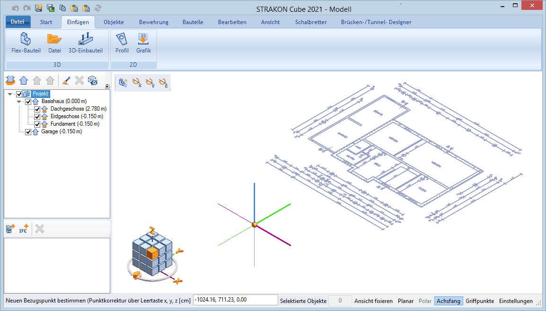Insert a 2D Grafik
The image size is (546, 311).
(143, 43)
